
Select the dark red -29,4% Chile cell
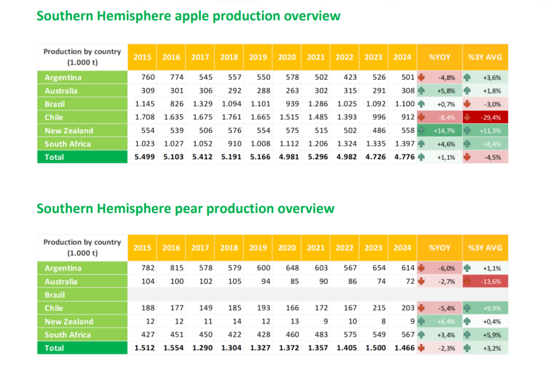click(485, 118)
